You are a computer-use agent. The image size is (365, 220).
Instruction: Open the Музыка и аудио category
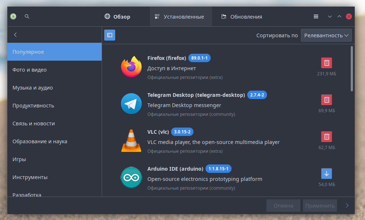pos(54,88)
